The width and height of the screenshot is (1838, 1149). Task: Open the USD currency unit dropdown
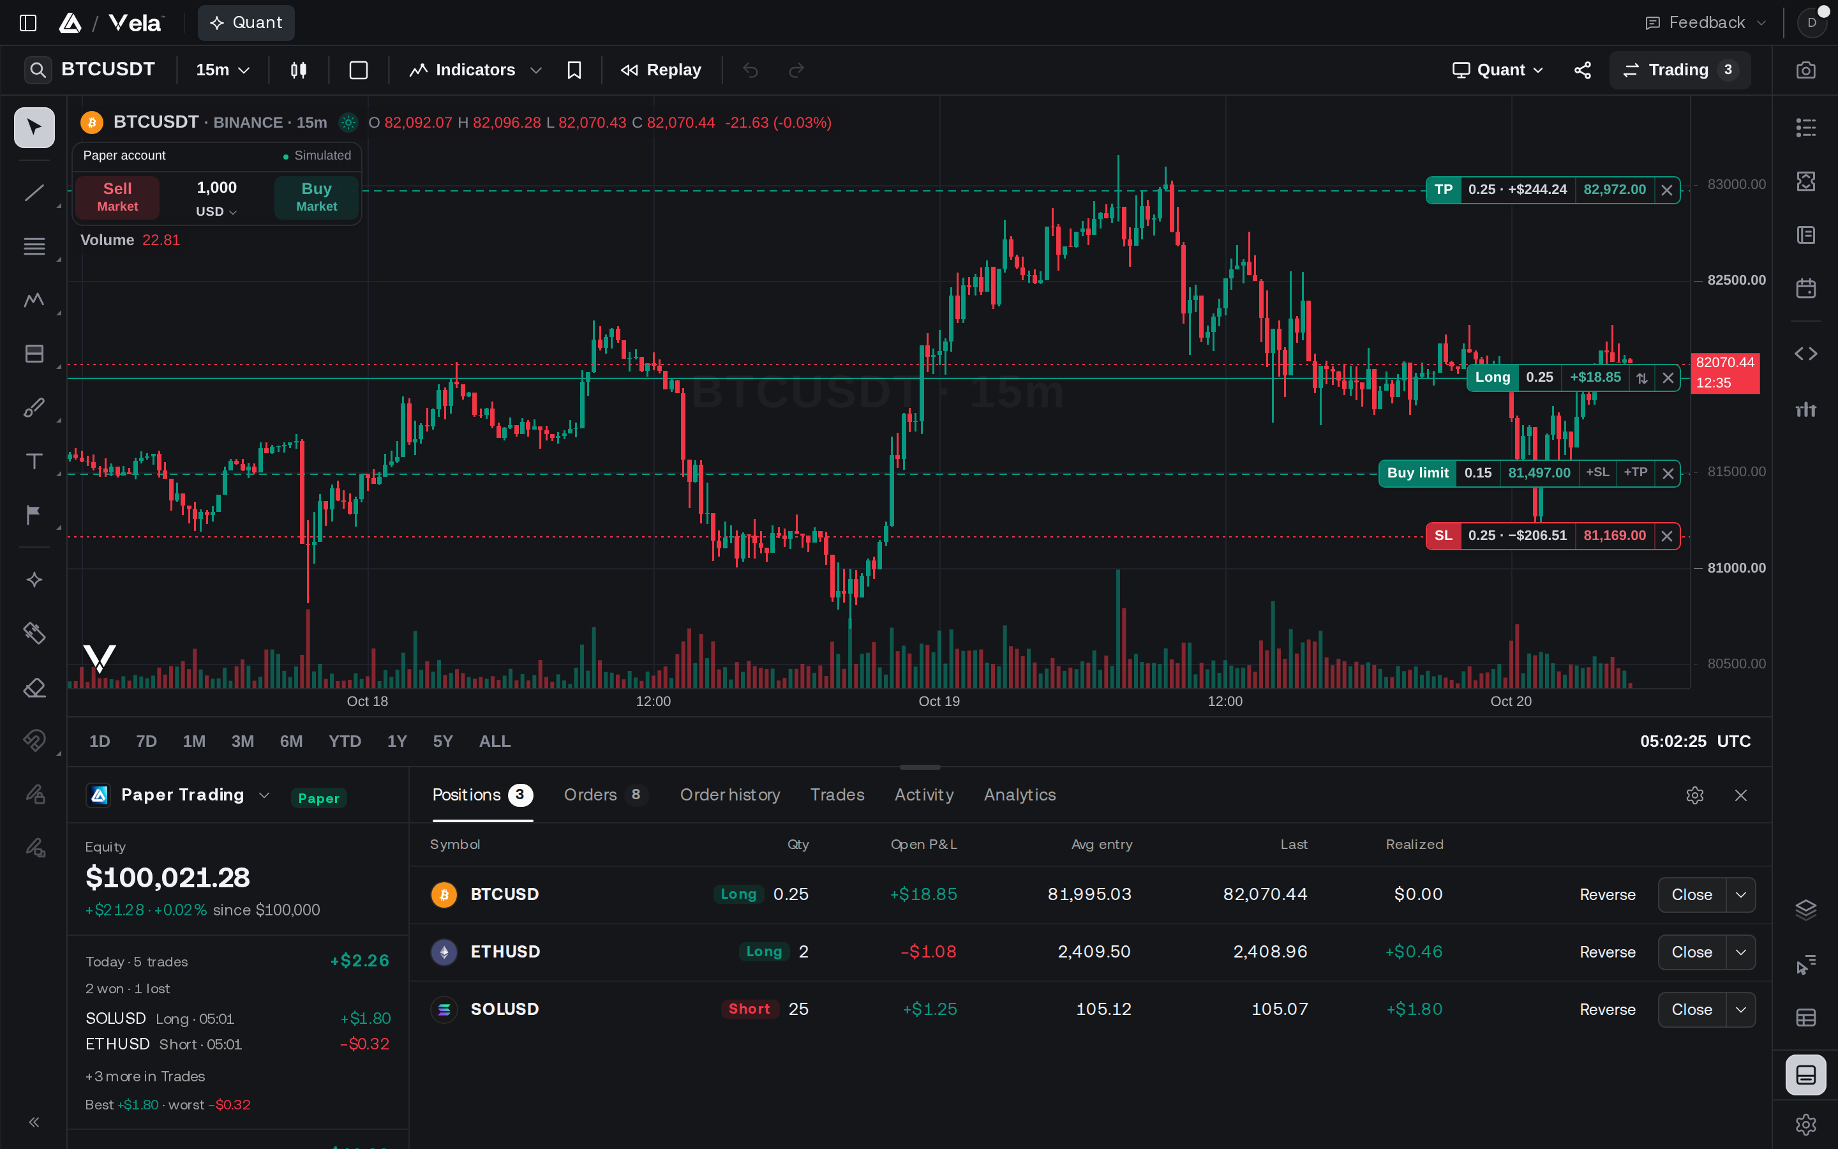(x=216, y=211)
